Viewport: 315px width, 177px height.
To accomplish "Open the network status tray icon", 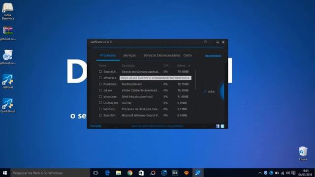I will [283, 173].
